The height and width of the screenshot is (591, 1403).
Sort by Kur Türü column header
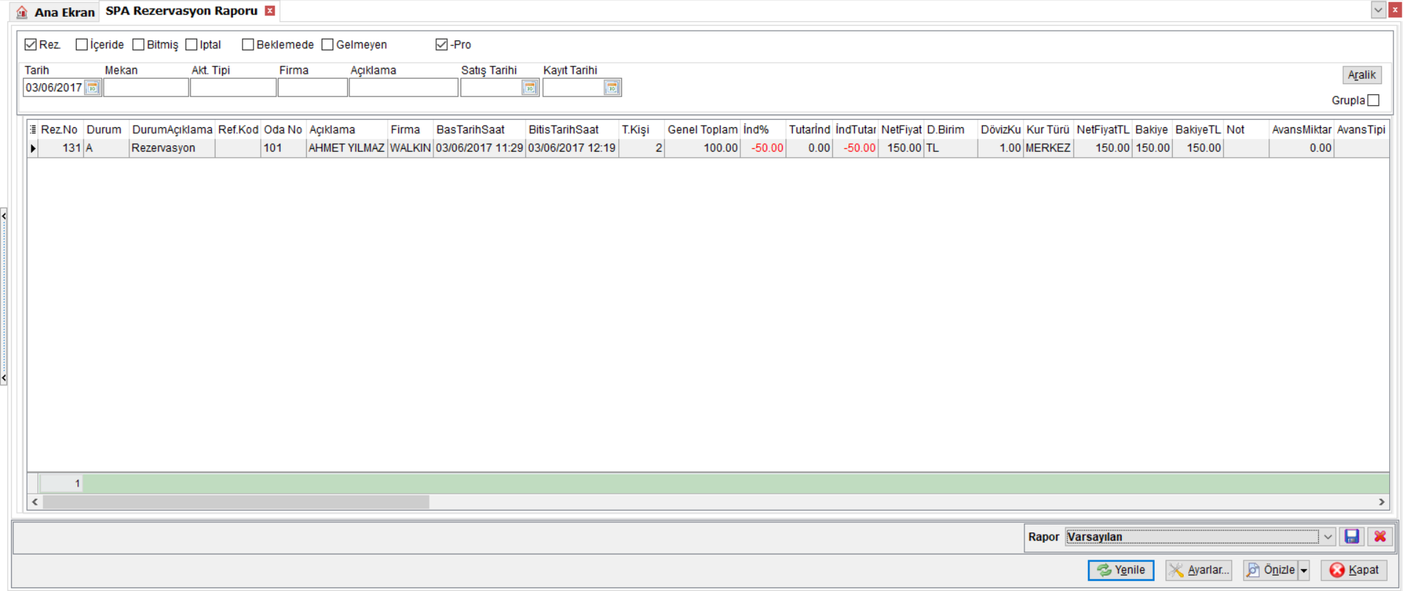point(1048,129)
